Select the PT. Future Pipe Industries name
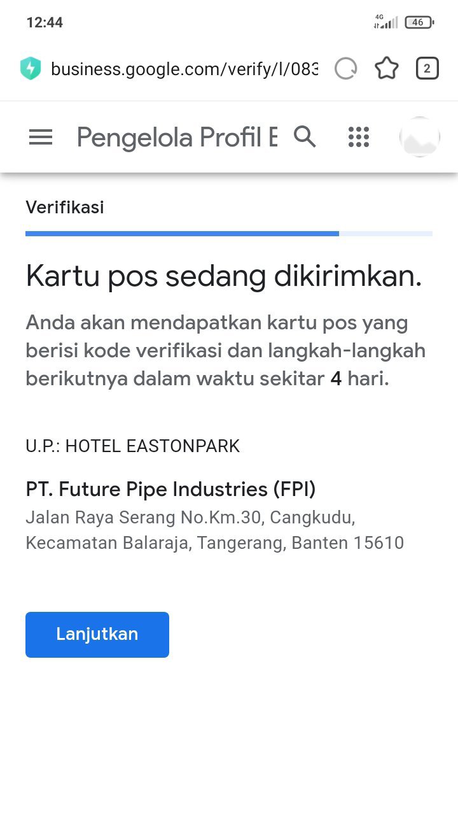Image resolution: width=458 pixels, height=815 pixels. click(x=170, y=489)
